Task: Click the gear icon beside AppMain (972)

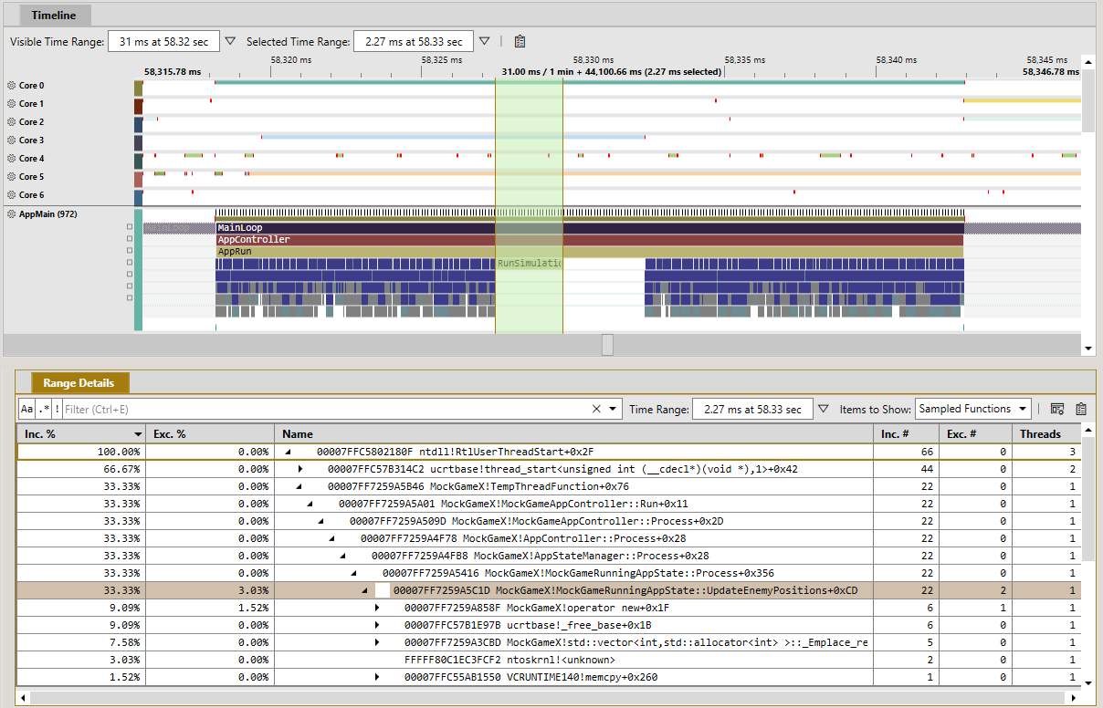Action: click(12, 214)
